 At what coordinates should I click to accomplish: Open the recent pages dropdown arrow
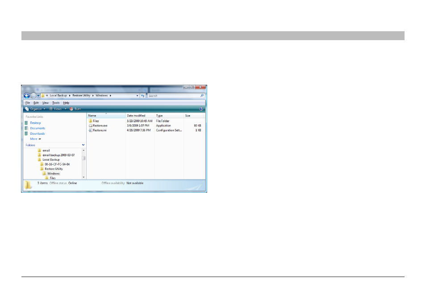point(38,96)
